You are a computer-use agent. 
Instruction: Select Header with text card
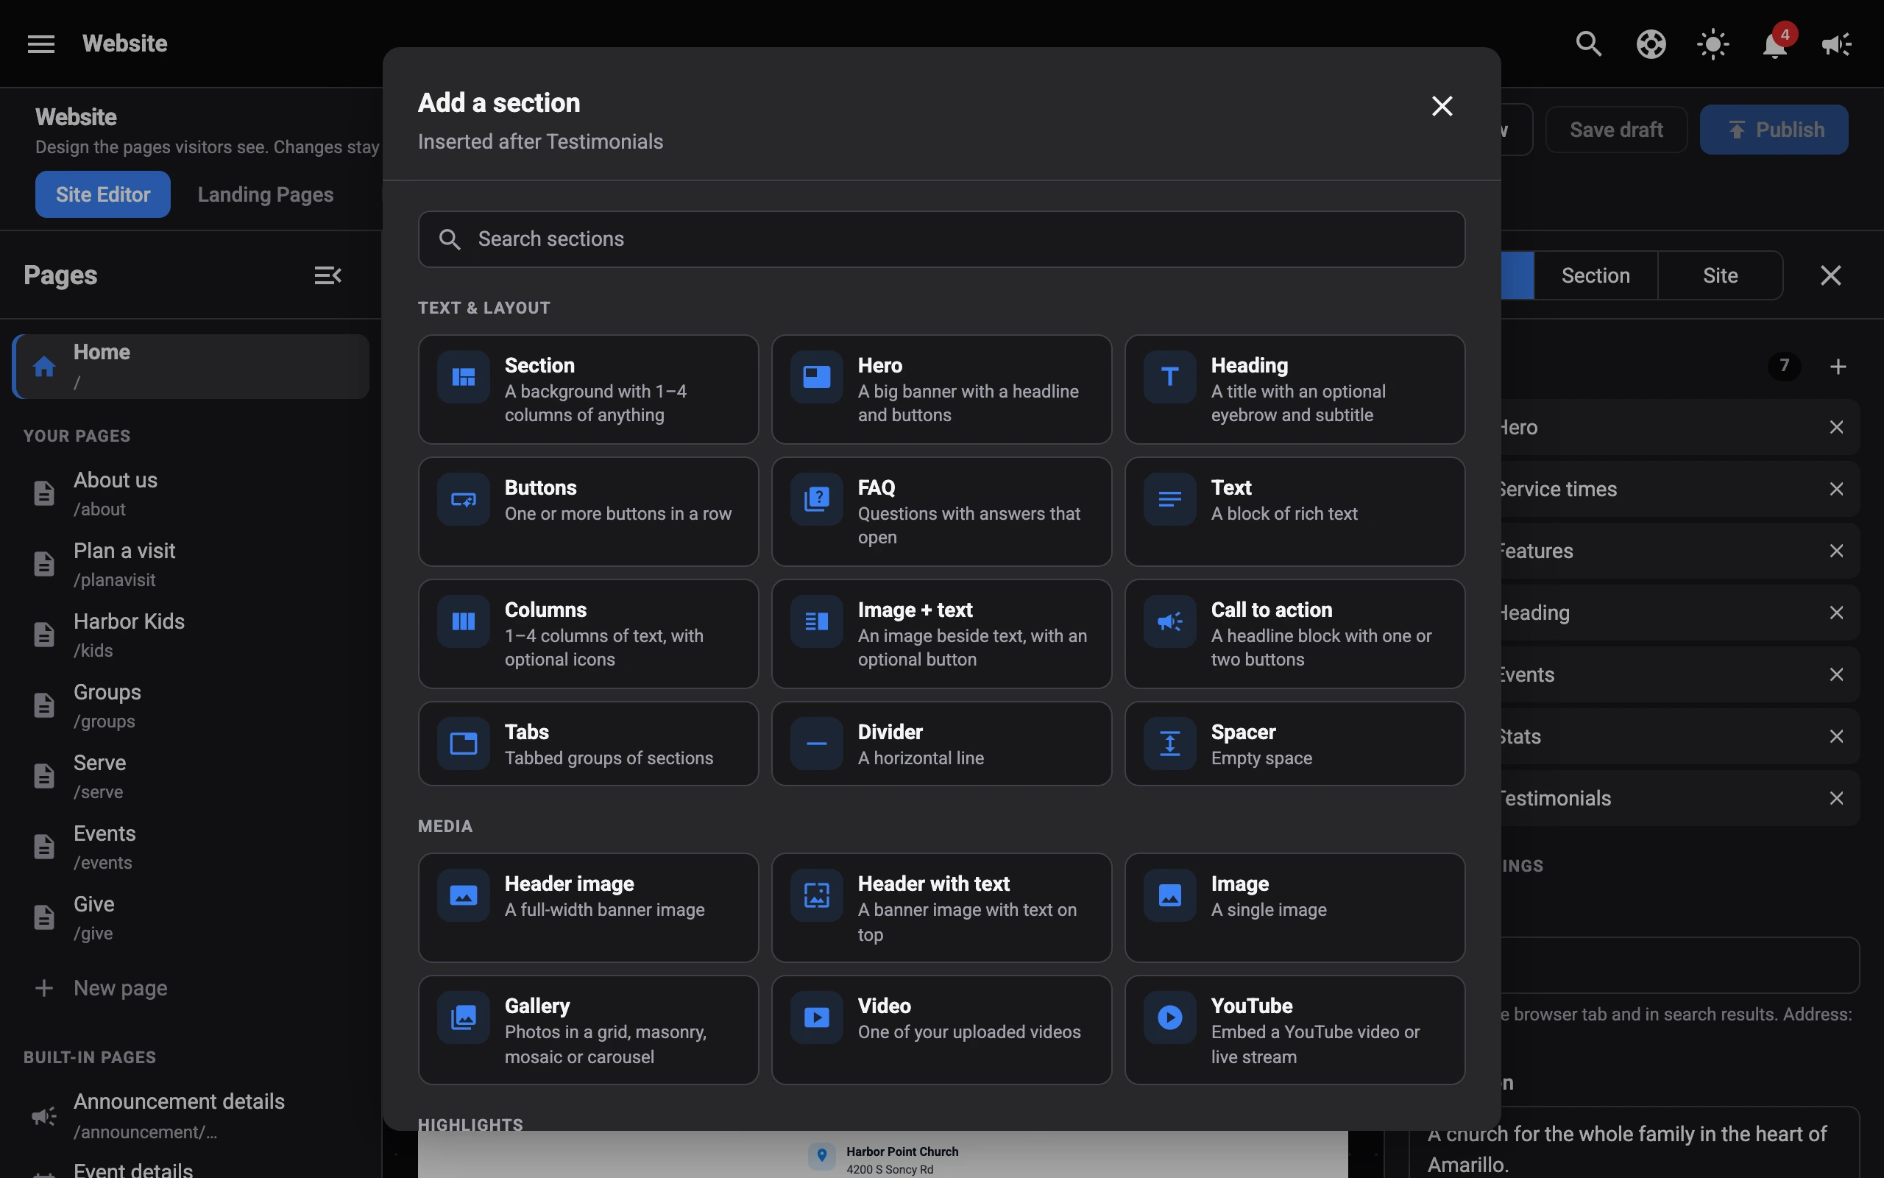[x=941, y=908]
